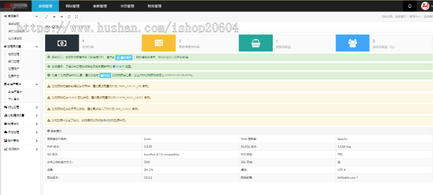Screen dimensions: 433x195
Task: Click the 'bh#jsbht.com' contact email
Action: pos(346,177)
